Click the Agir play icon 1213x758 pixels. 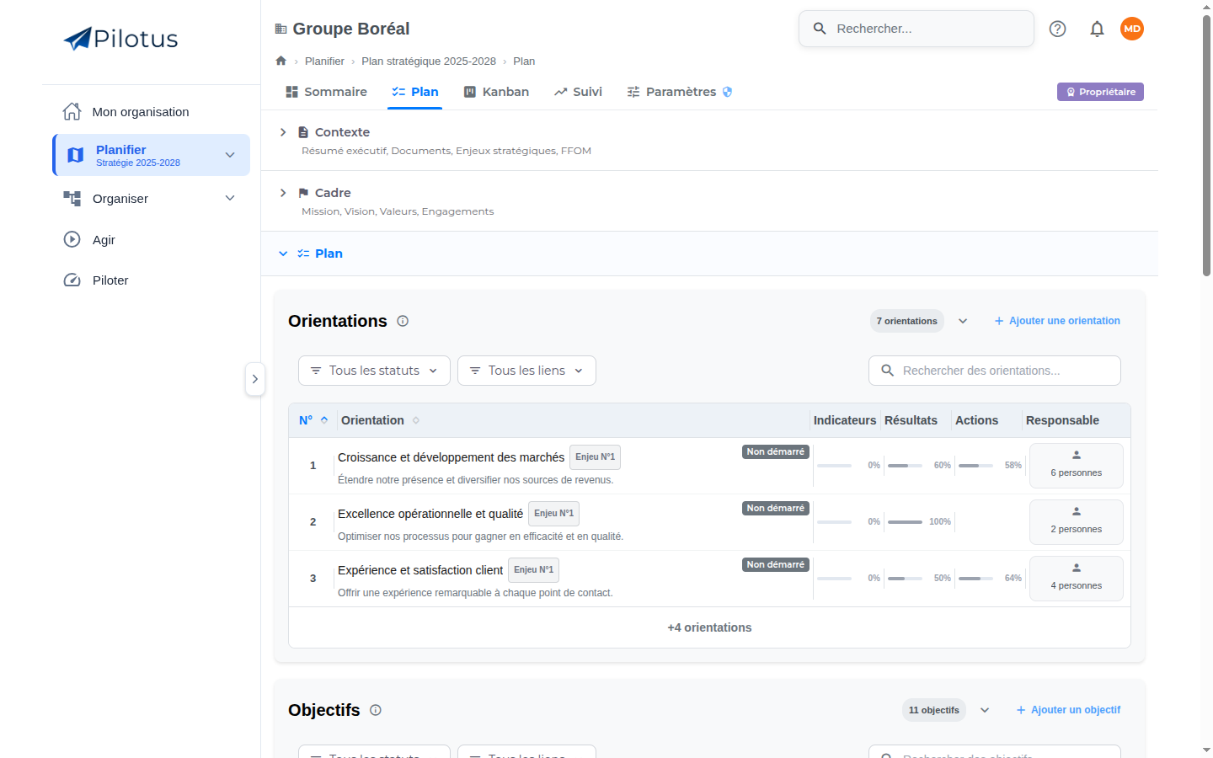click(72, 239)
